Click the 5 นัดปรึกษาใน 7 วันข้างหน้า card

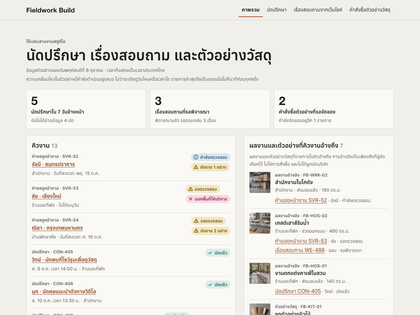[86, 109]
